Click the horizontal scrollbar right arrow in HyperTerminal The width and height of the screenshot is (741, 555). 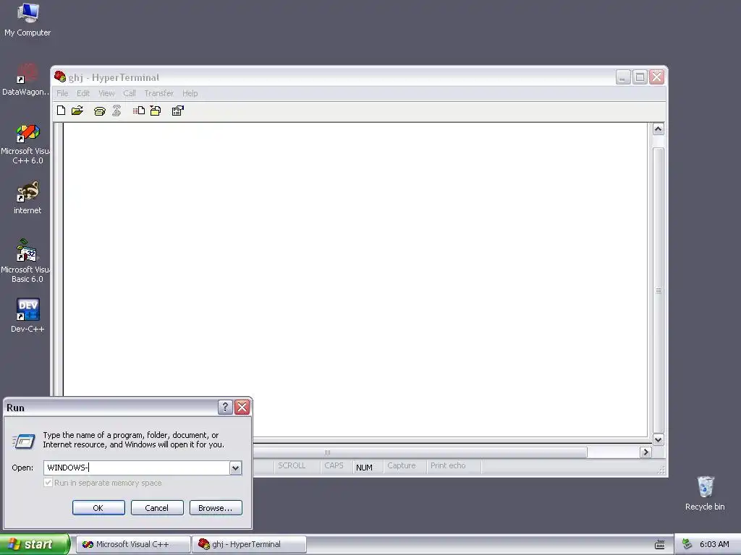pyautogui.click(x=645, y=452)
